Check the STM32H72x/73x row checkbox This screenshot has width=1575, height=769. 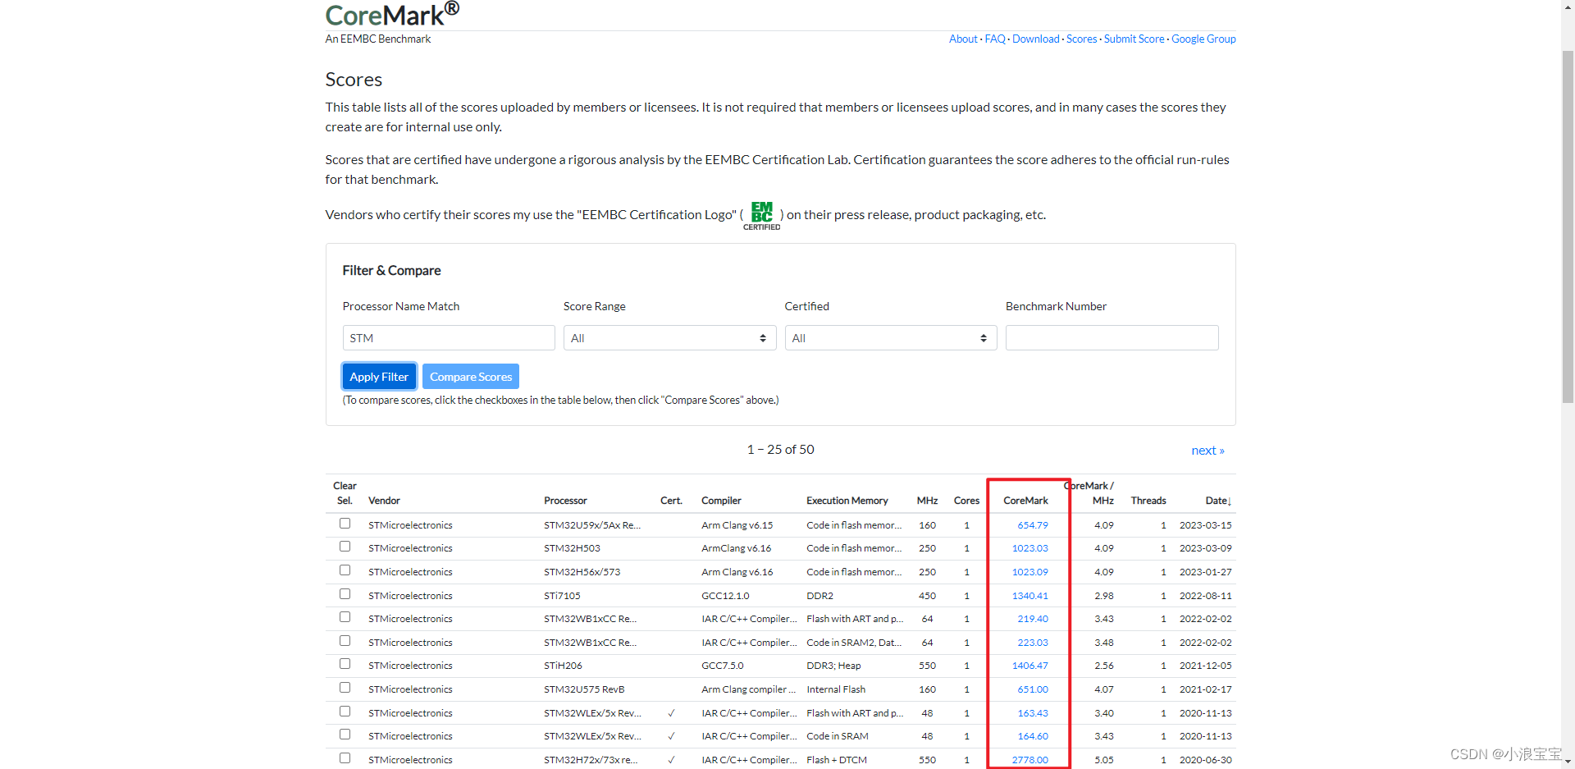point(345,758)
